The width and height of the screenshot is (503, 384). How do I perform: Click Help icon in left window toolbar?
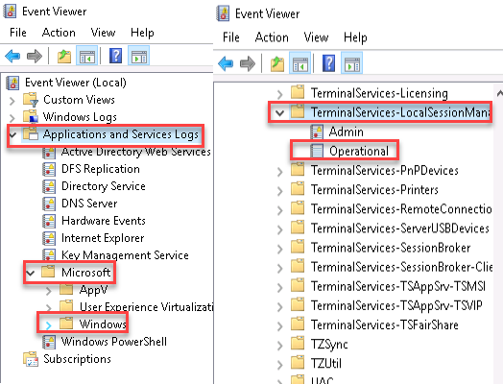[x=115, y=56]
